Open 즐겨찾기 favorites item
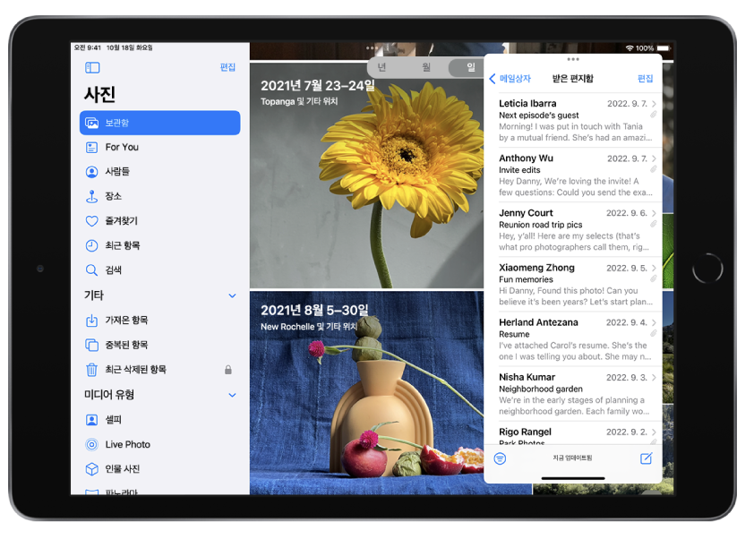The image size is (754, 539). click(x=160, y=220)
